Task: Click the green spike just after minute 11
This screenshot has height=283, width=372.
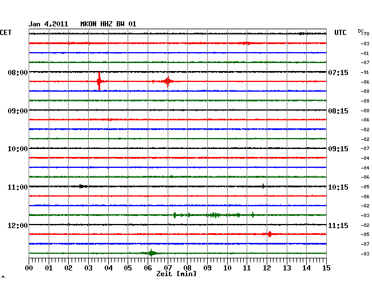Action: click(x=252, y=215)
